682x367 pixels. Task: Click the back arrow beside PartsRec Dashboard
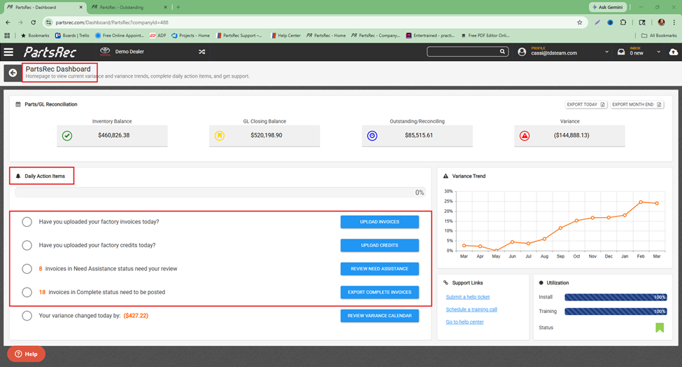13,73
